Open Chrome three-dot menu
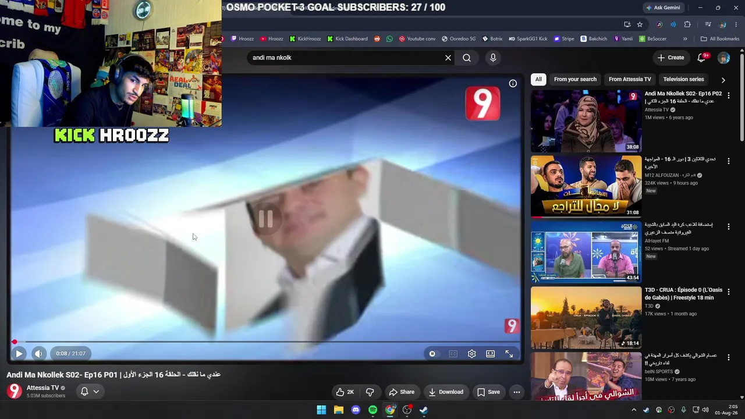This screenshot has width=745, height=419. 736,24
